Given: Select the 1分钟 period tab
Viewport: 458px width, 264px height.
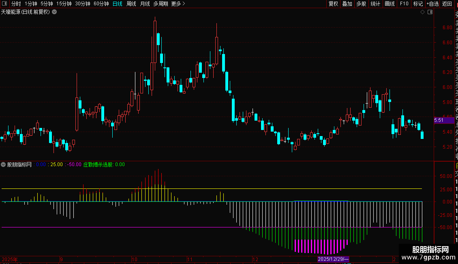Looking at the screenshot, I should pos(31,4).
